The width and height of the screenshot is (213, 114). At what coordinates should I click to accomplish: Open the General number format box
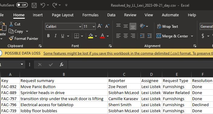[206, 26]
